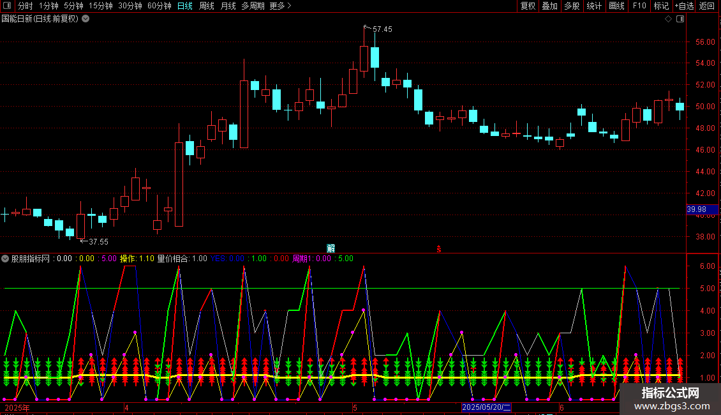Expand the 更多 period options

click(x=280, y=6)
